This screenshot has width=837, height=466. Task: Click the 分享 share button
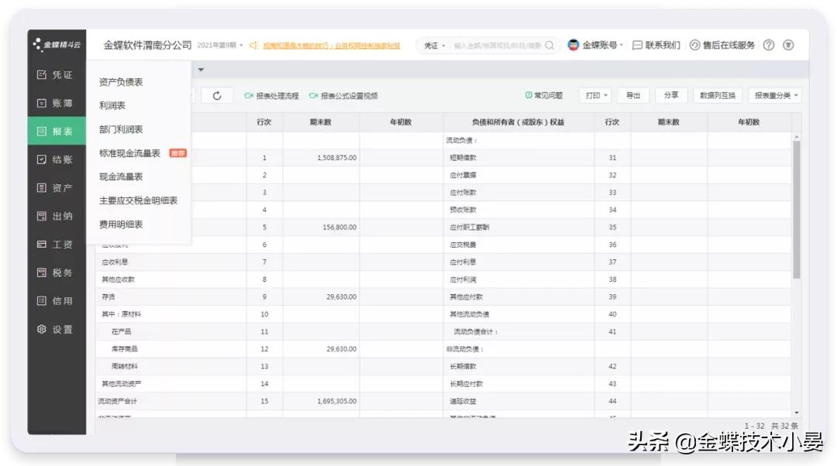tap(671, 95)
